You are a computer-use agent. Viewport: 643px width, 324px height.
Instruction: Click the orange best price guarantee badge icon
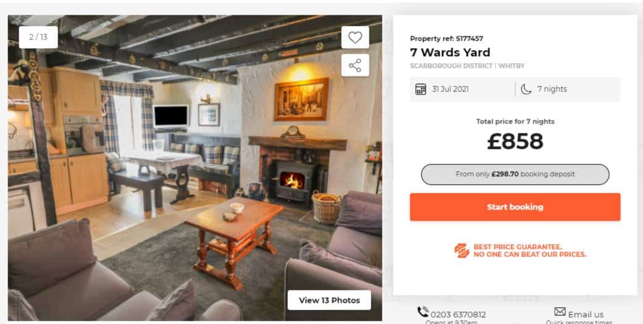(462, 250)
